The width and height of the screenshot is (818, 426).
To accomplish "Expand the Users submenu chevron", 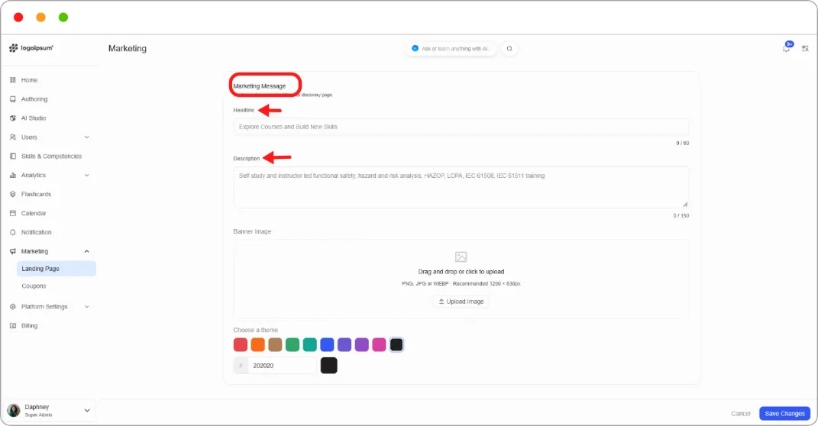I will [x=86, y=137].
